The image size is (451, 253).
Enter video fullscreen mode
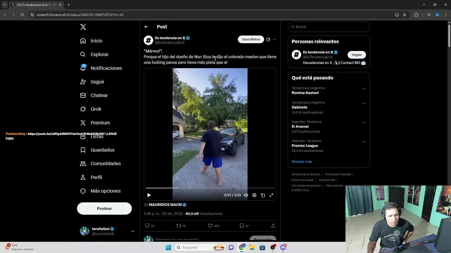tap(271, 195)
